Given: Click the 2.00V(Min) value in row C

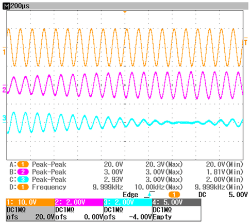Looking at the screenshot, I should pyautogui.click(x=225, y=179).
